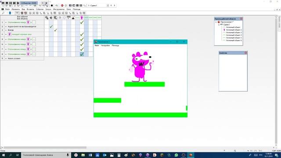Image resolution: width=281 pixels, height=158 pixels.
Task: Go to previous scene with left arrow
Action: pos(111,6)
